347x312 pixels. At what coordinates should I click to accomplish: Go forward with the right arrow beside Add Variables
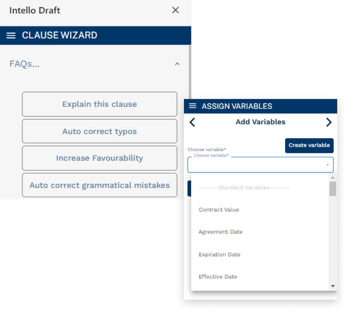329,122
